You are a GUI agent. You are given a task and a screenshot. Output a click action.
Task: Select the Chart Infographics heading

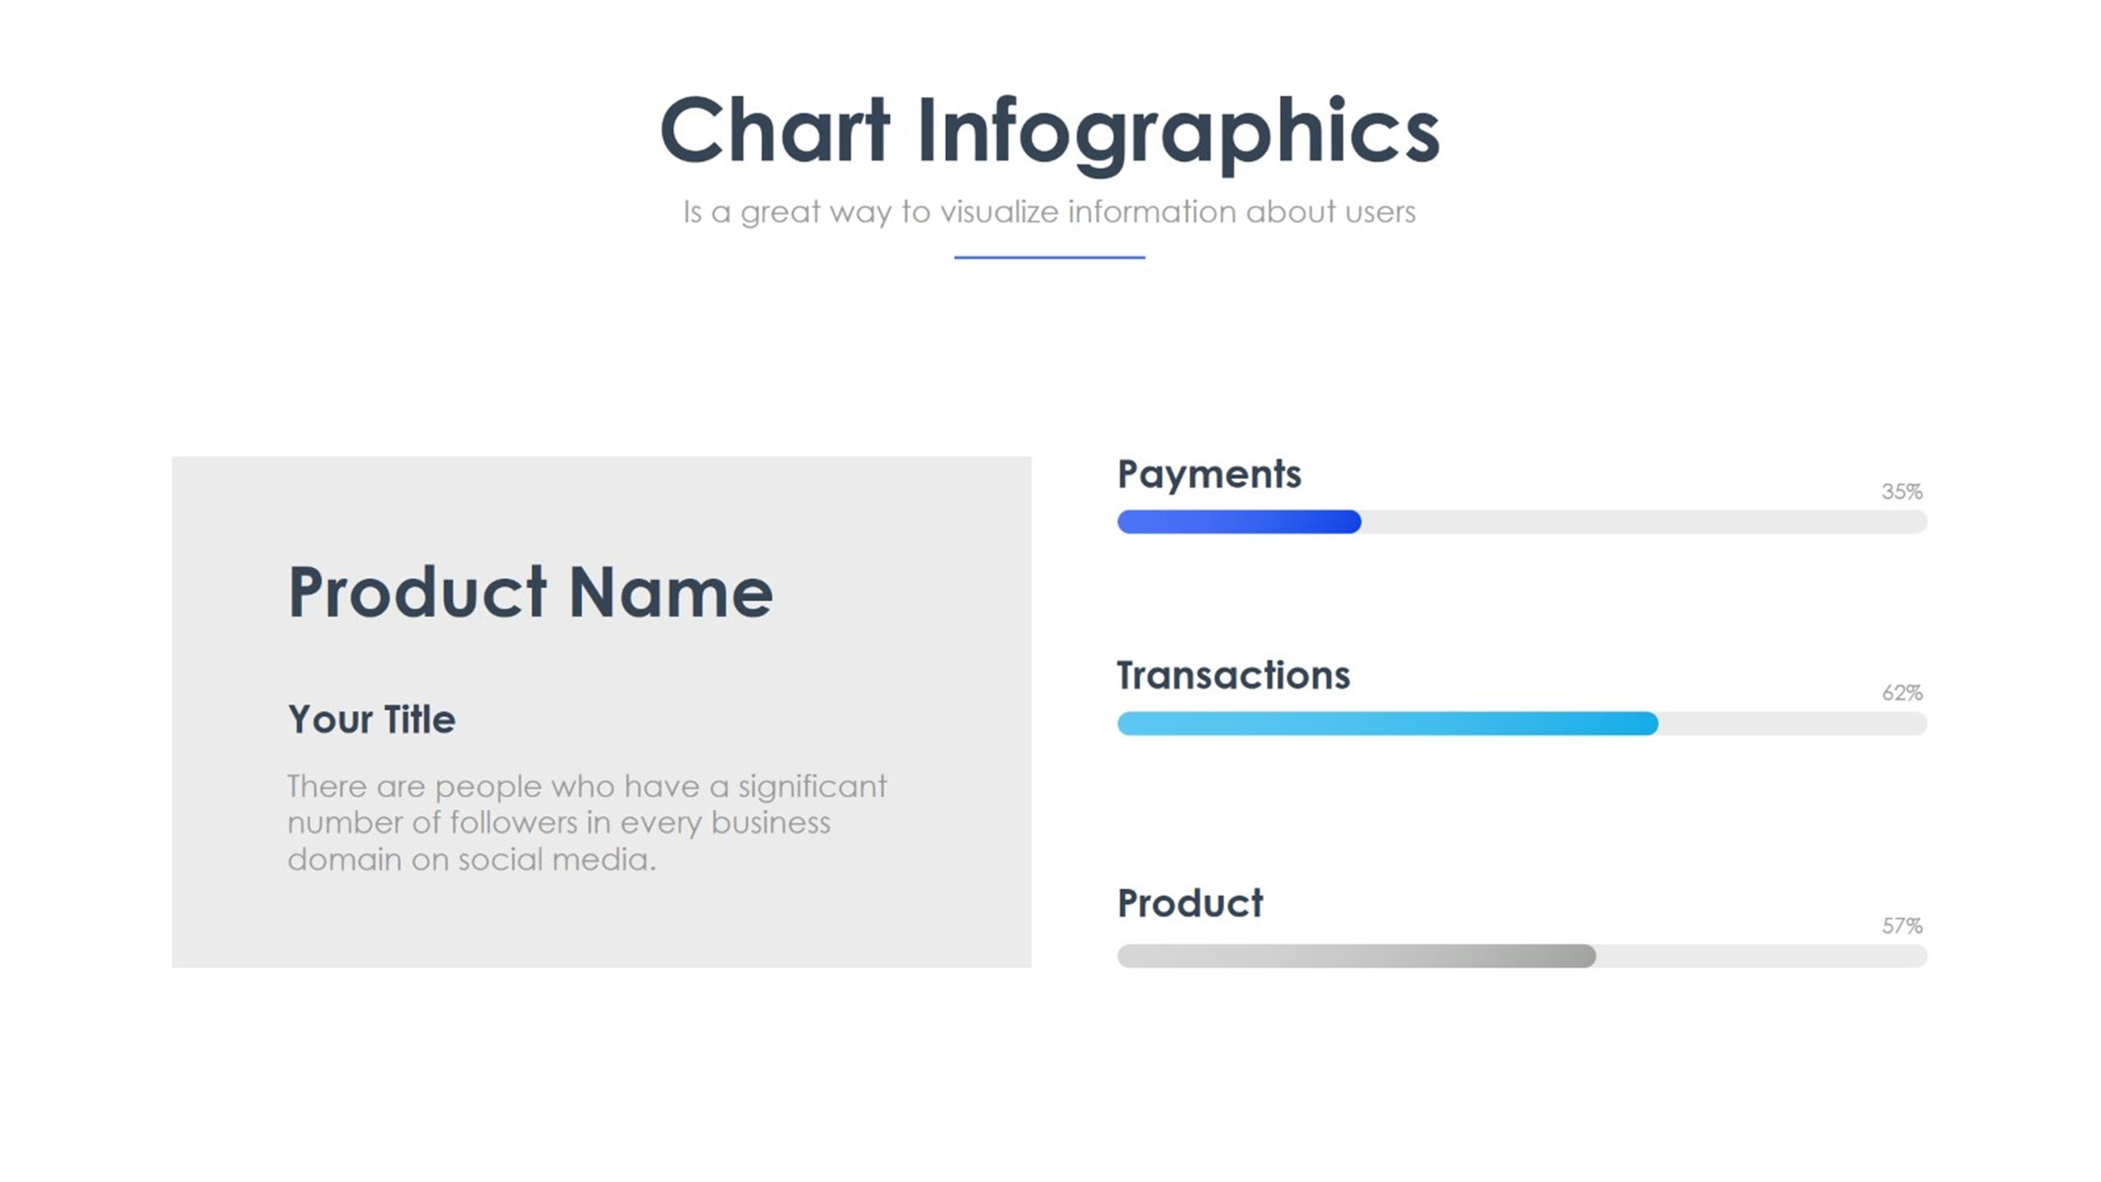click(x=1050, y=133)
